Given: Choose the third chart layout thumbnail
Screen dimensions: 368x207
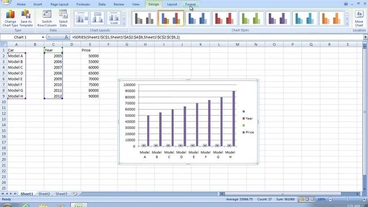Looking at the screenshot, I should (x=114, y=18).
